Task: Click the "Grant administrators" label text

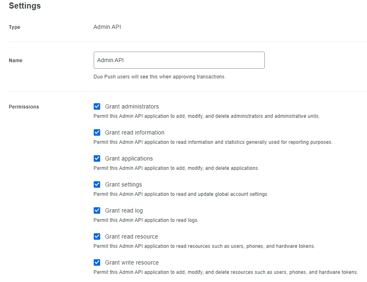Action: pos(132,106)
